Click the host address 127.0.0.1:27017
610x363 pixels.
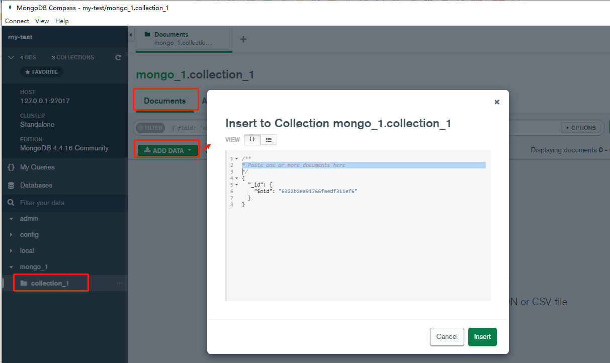(45, 101)
